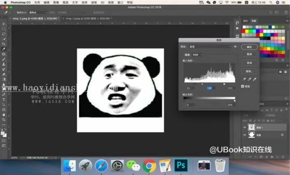
Task: Select the background layer thumbnail
Action: tap(251, 135)
